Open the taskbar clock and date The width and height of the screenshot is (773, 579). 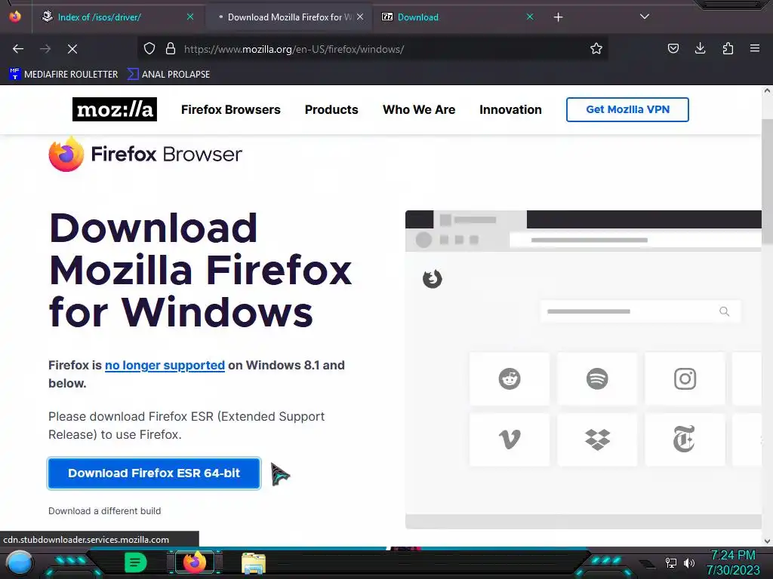(x=733, y=562)
